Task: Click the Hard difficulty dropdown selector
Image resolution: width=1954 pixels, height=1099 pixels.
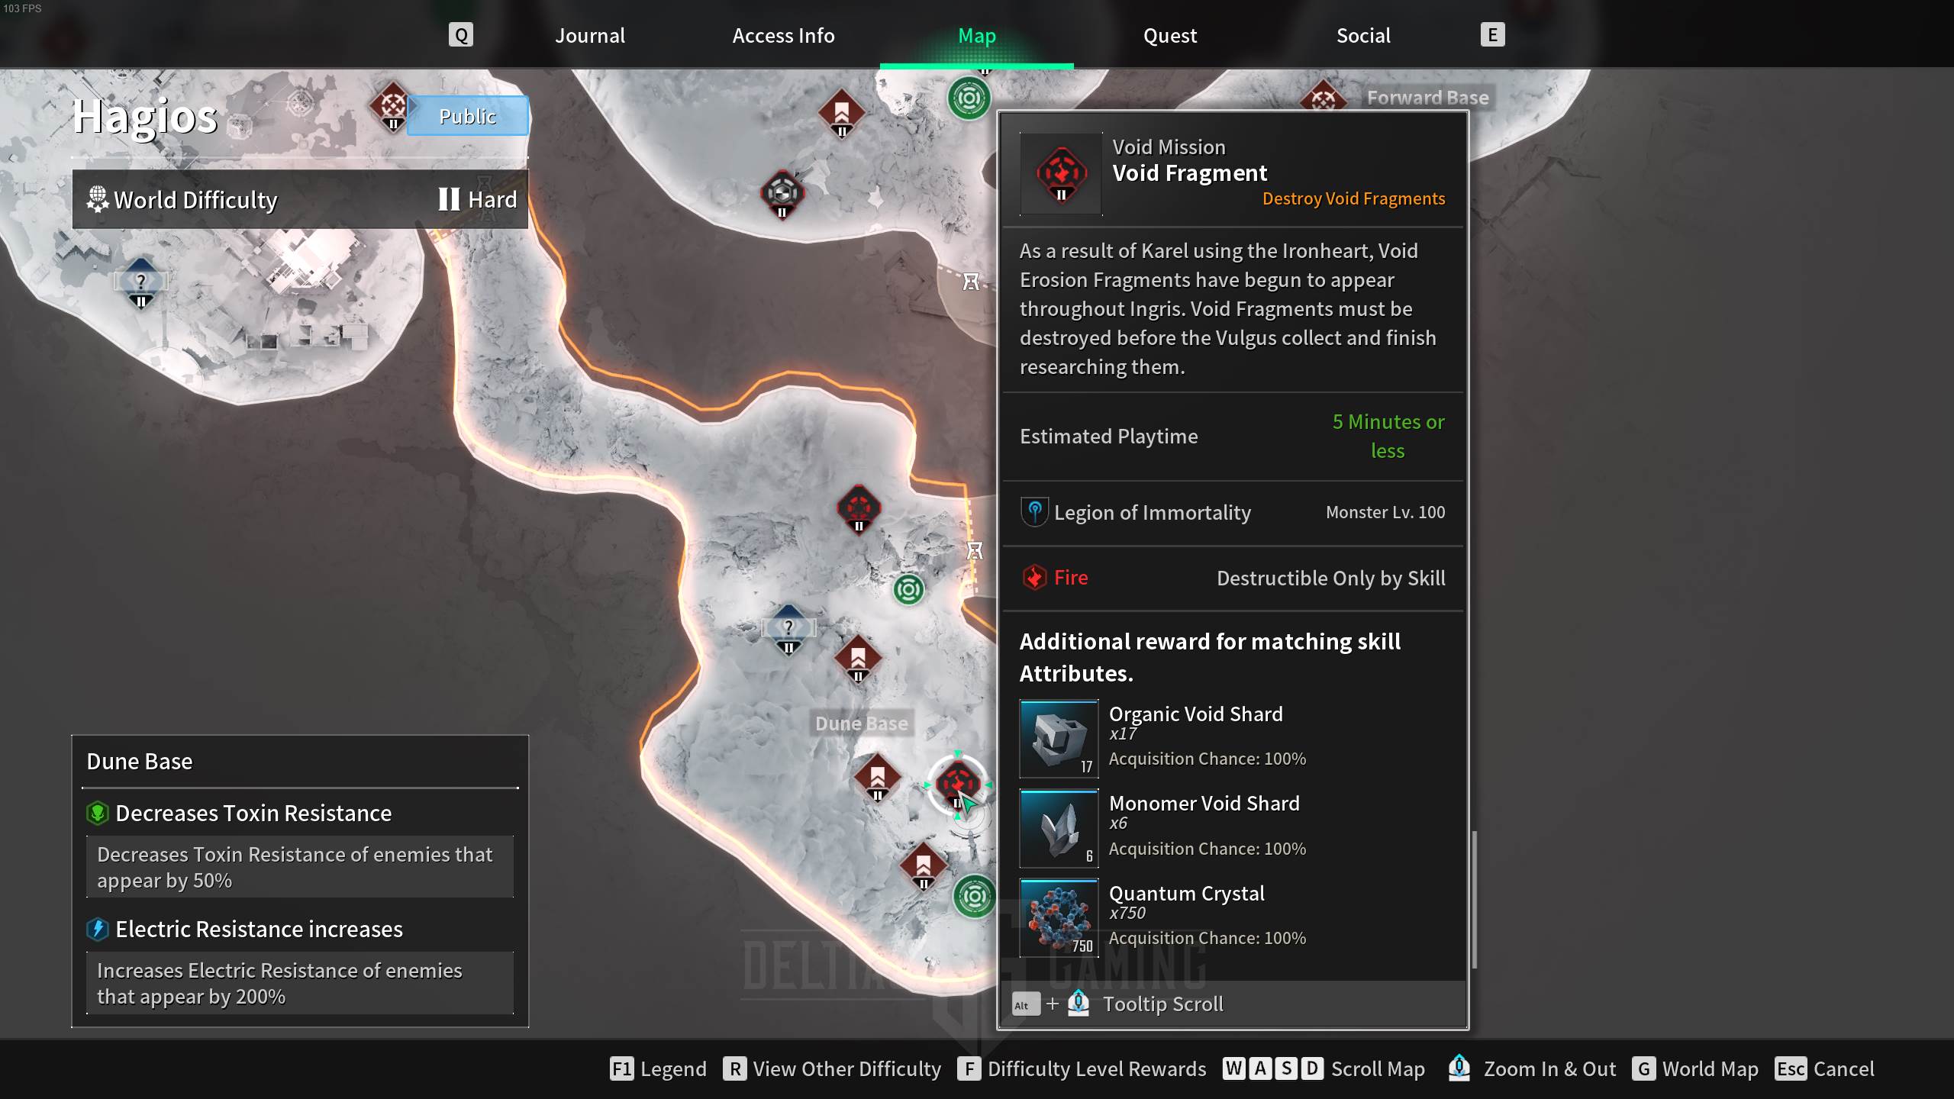Action: coord(478,198)
